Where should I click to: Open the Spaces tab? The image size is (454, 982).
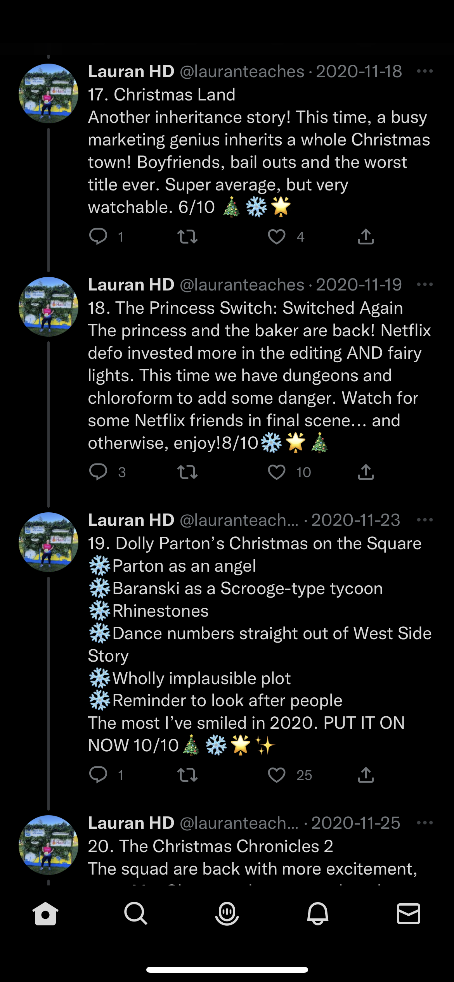pos(227,914)
